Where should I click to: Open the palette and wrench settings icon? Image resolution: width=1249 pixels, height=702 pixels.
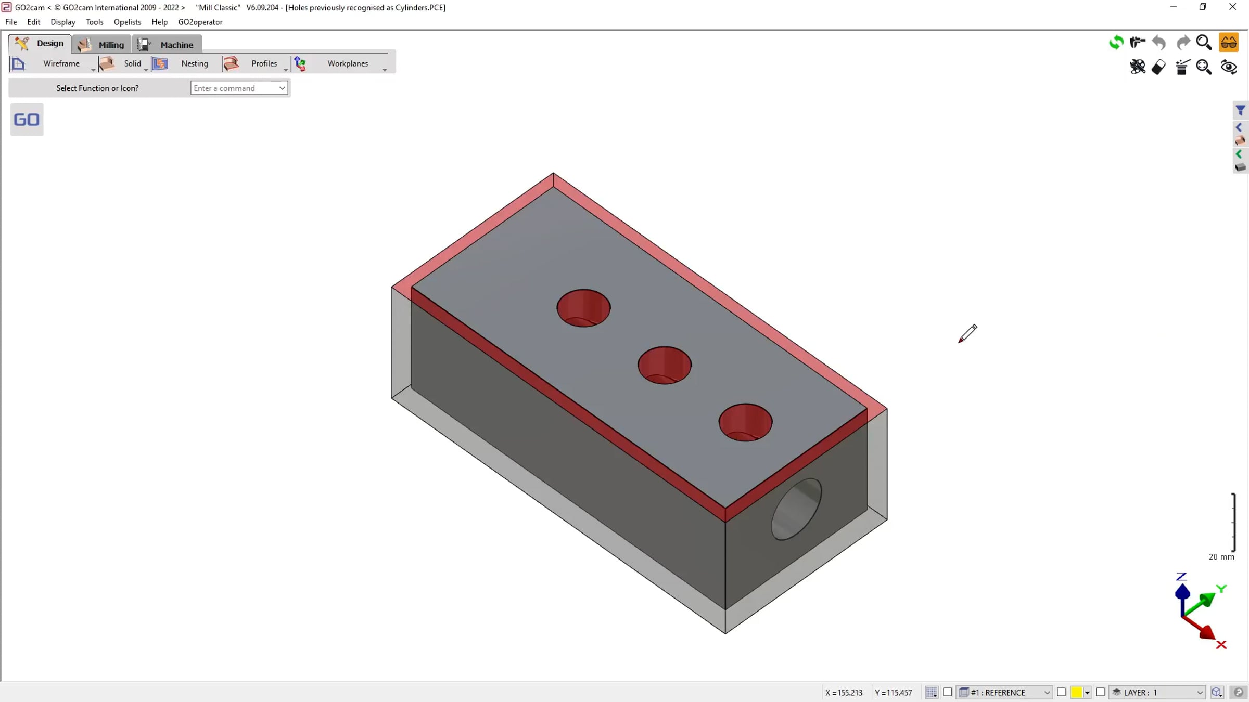1137,67
